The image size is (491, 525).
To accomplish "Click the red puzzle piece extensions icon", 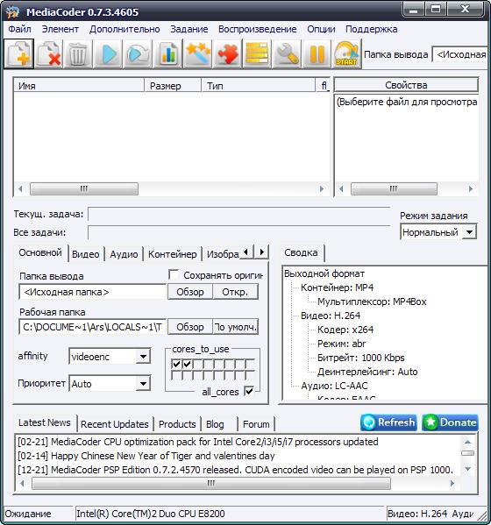I will [x=227, y=54].
